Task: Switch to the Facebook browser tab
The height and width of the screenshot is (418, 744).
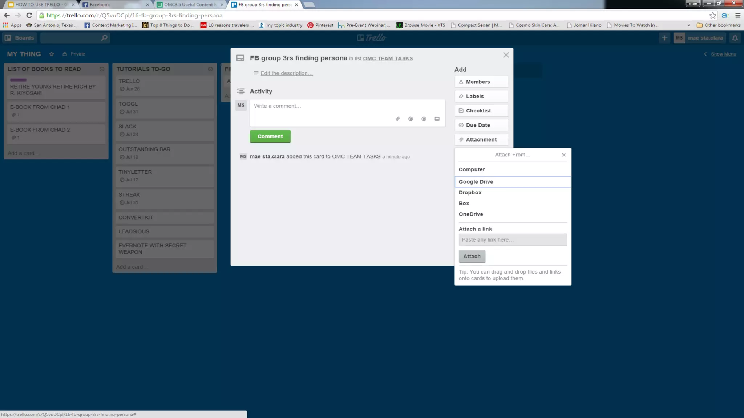Action: (x=100, y=5)
